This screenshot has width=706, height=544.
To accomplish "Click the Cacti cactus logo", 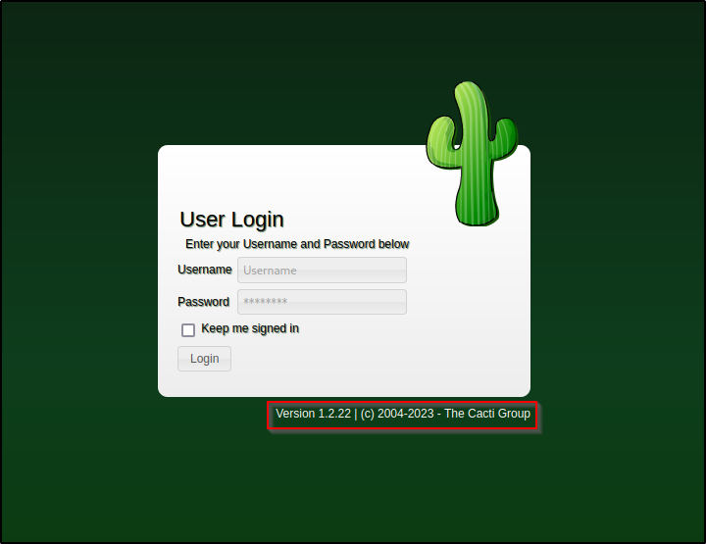I will pyautogui.click(x=472, y=154).
